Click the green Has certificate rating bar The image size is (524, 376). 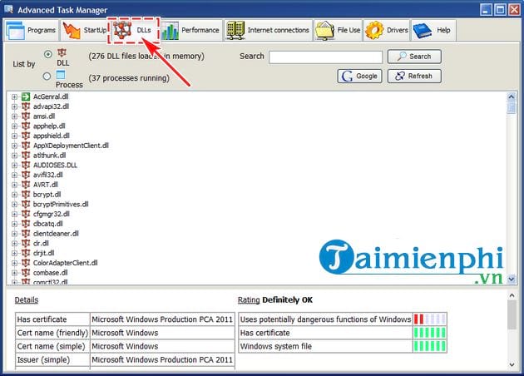pos(430,333)
